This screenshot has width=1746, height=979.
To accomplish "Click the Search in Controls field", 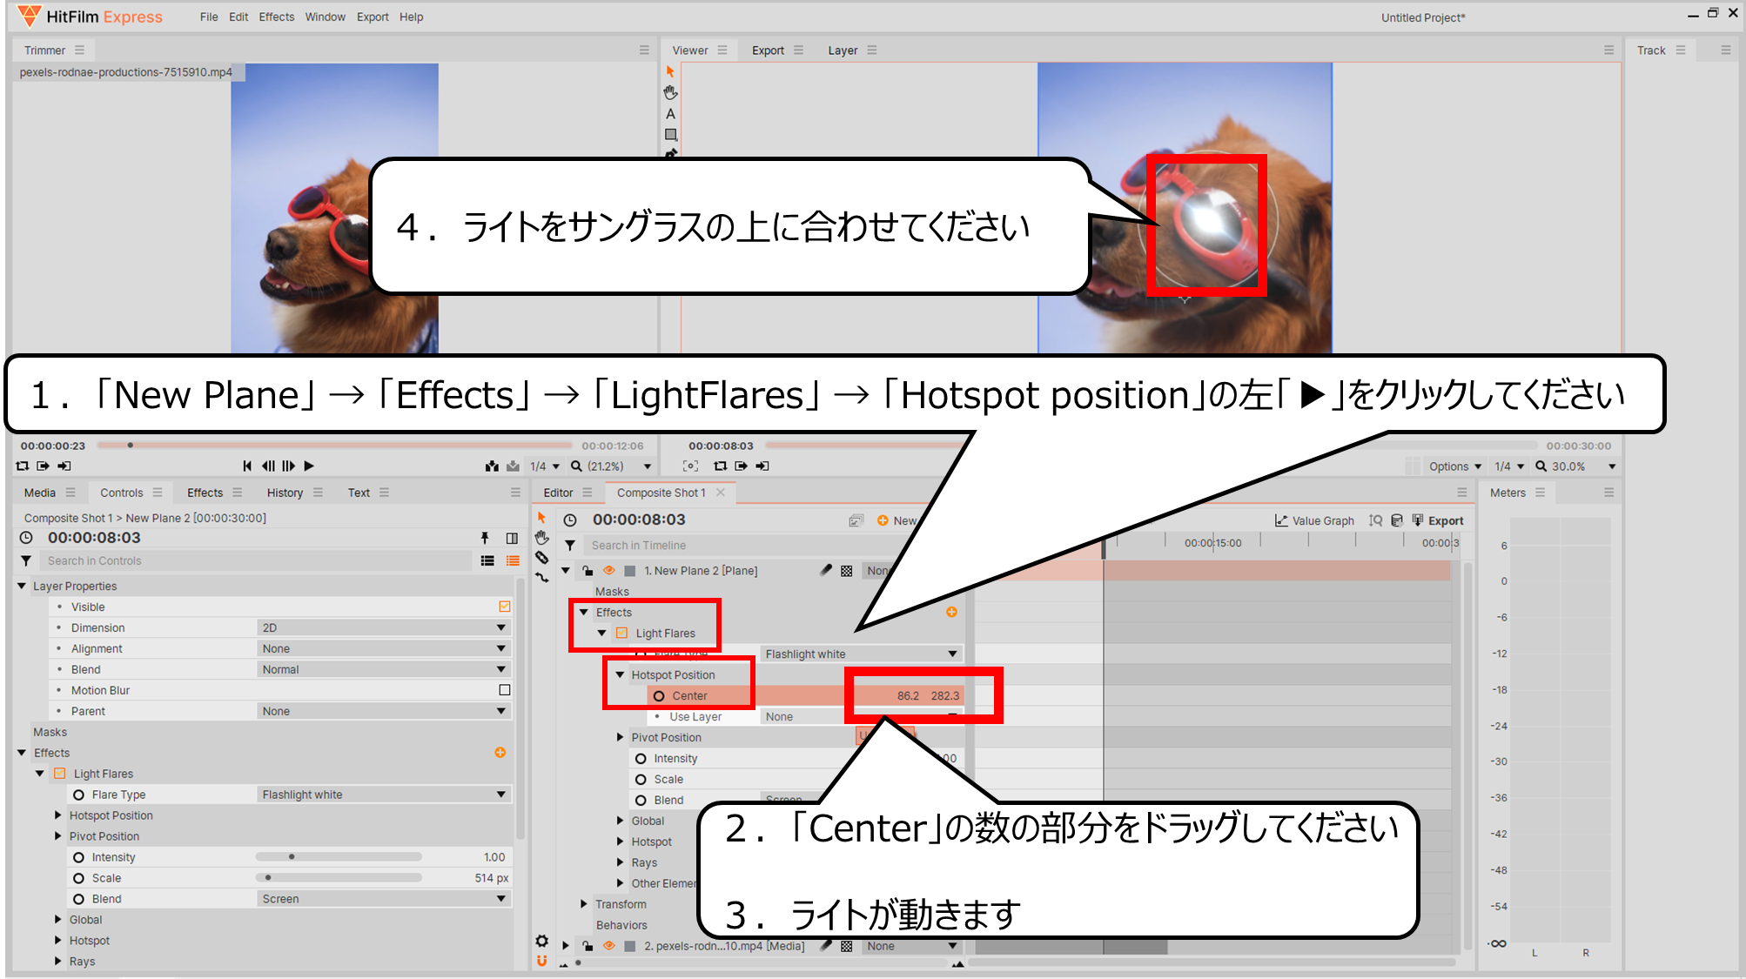I will [257, 561].
